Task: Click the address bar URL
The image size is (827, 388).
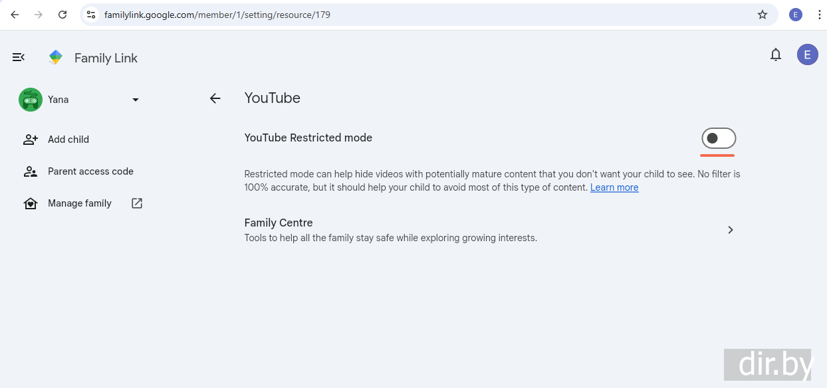Action: [x=217, y=15]
